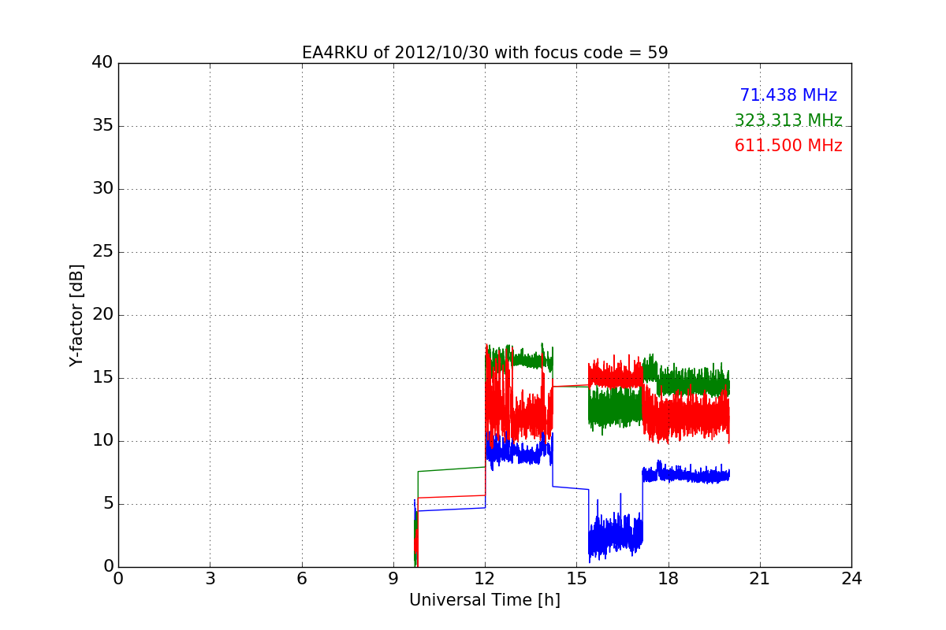The height and width of the screenshot is (630, 946).
Task: Click the x-axis tick label '21'
Action: 760,579
